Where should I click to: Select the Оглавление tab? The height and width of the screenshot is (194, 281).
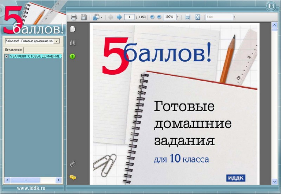point(13,50)
